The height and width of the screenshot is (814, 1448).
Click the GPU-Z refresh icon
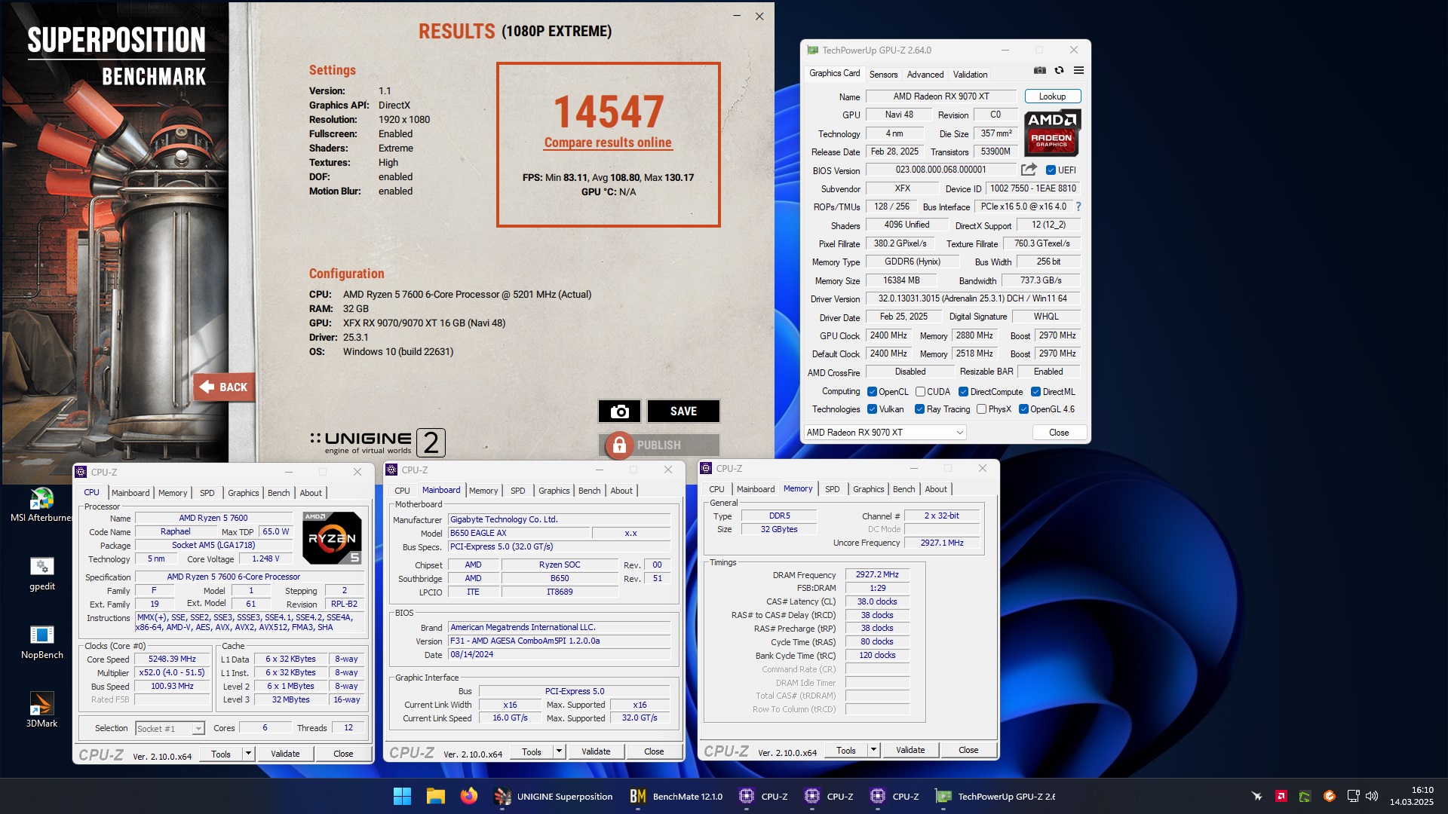(1059, 70)
